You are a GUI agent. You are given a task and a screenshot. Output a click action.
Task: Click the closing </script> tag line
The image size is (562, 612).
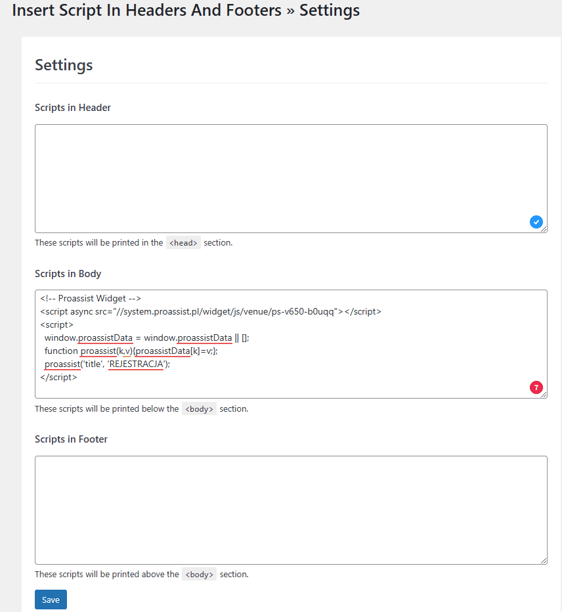[x=58, y=377]
